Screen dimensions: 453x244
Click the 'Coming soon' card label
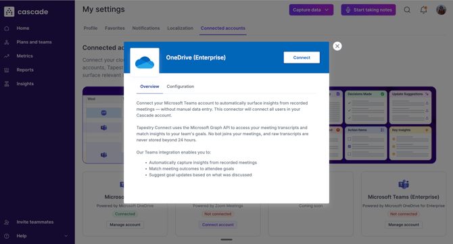(x=310, y=206)
